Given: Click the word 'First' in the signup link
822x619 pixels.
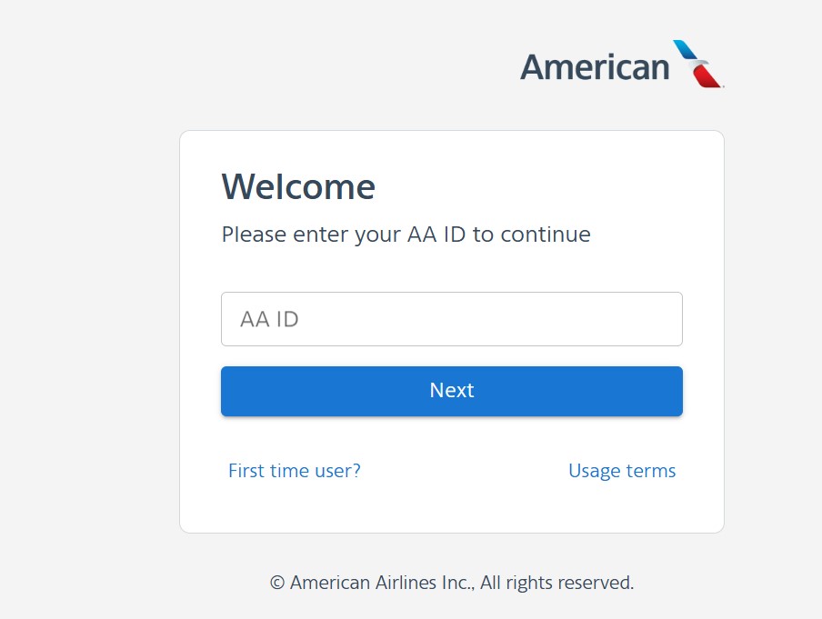Looking at the screenshot, I should (x=246, y=471).
